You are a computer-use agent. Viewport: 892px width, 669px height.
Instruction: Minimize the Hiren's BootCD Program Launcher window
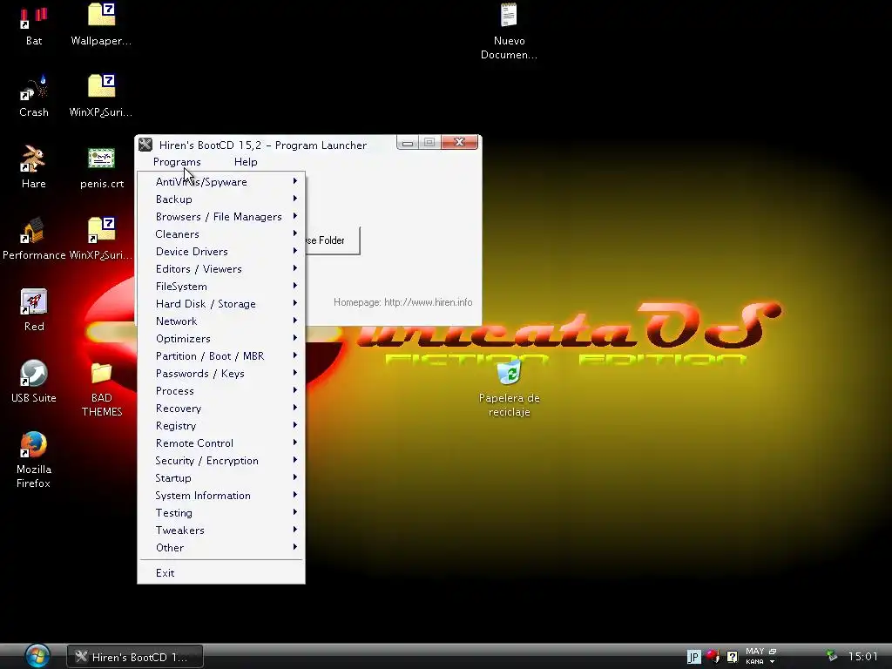coord(408,143)
